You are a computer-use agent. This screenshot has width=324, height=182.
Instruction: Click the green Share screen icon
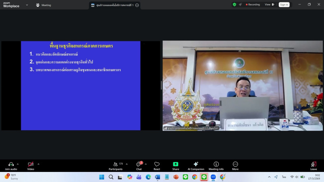(175, 164)
